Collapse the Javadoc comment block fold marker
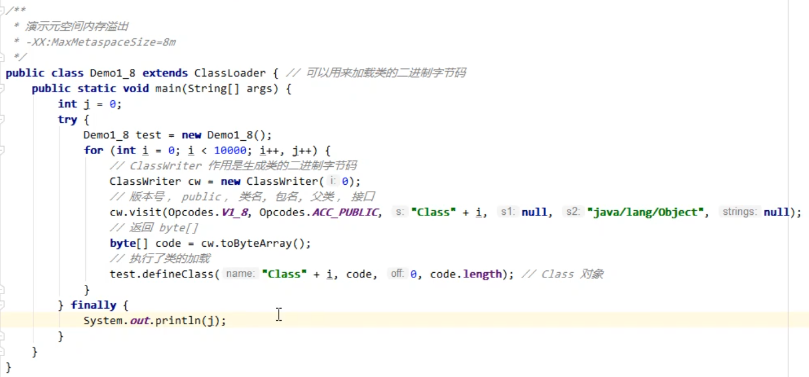 click(2, 11)
